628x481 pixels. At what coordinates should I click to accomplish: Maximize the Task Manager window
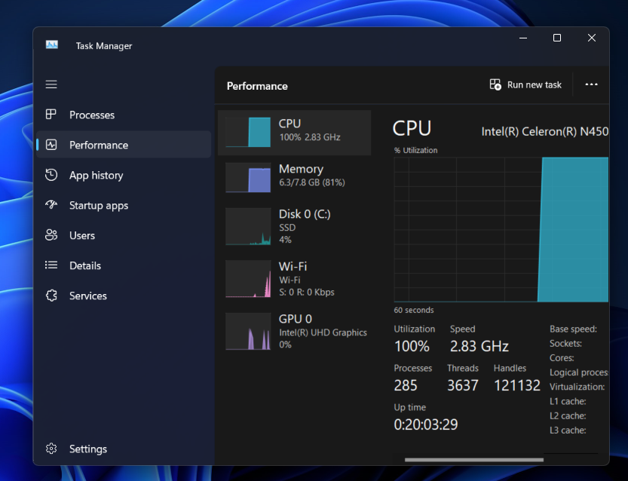click(557, 38)
